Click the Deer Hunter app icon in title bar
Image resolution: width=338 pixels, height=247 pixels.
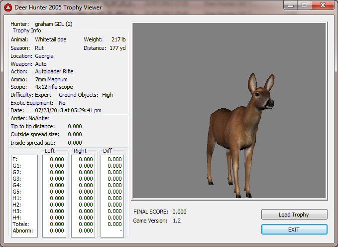(x=7, y=7)
